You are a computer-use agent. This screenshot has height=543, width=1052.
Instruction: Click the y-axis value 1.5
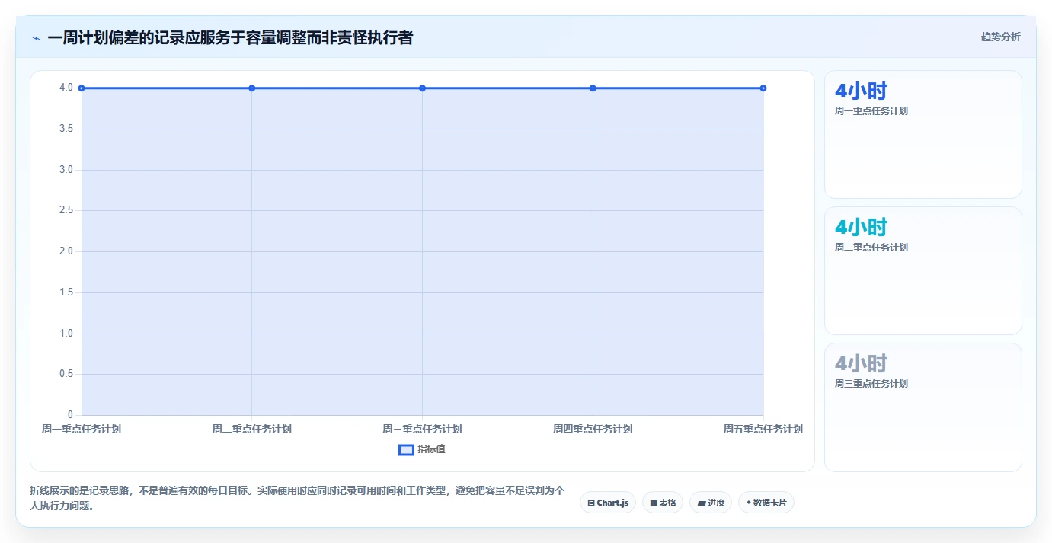(66, 292)
